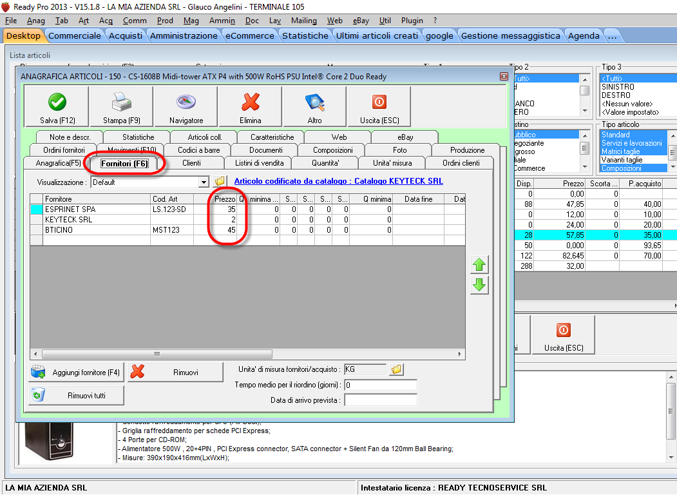The image size is (677, 495).
Task: Click the Data di arrivo prevista field
Action: click(381, 400)
